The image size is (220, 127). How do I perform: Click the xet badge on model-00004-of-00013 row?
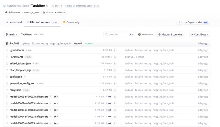[x=108, y=117]
